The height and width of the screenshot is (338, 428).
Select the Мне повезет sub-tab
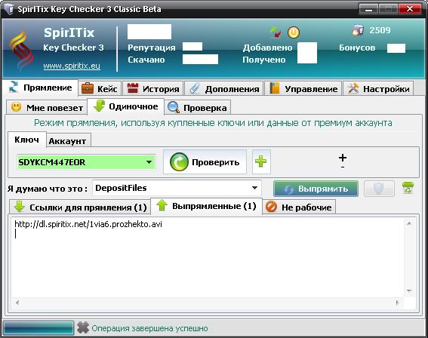click(47, 107)
